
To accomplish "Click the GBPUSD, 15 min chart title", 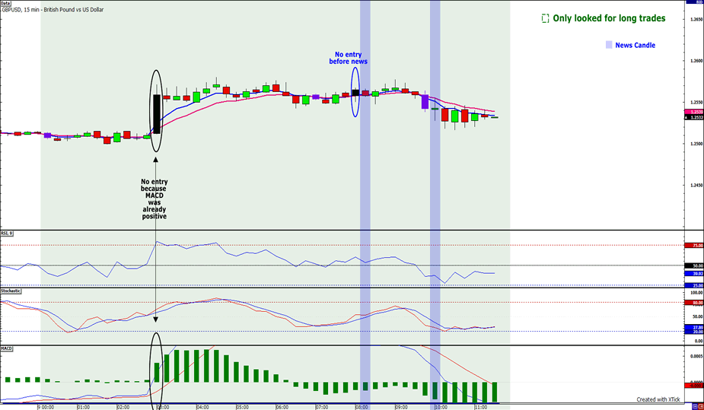I will tap(53, 9).
